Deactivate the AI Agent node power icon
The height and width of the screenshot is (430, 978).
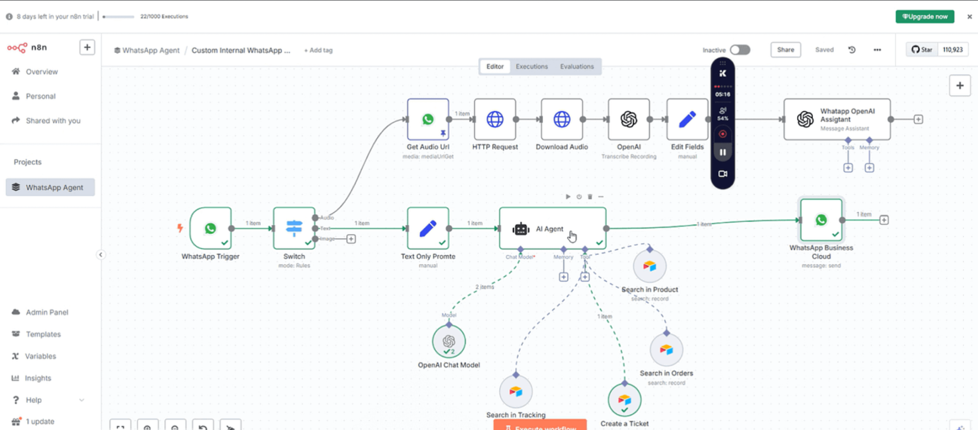coord(579,197)
